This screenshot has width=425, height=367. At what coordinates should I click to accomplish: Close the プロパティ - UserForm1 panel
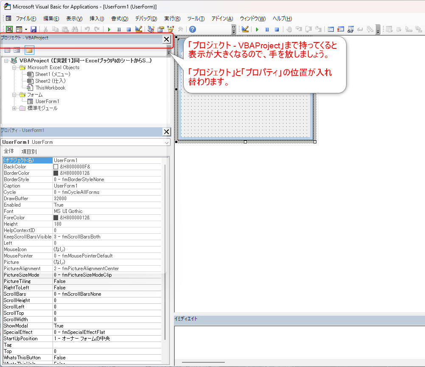[166, 132]
